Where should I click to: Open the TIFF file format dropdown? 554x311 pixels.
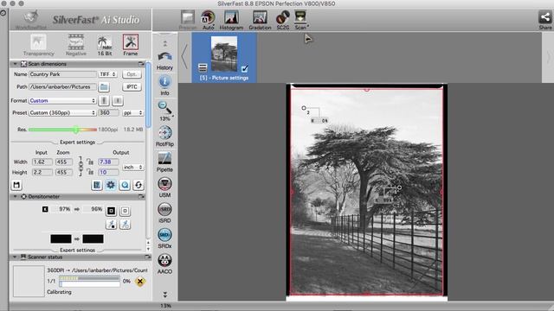click(x=107, y=74)
